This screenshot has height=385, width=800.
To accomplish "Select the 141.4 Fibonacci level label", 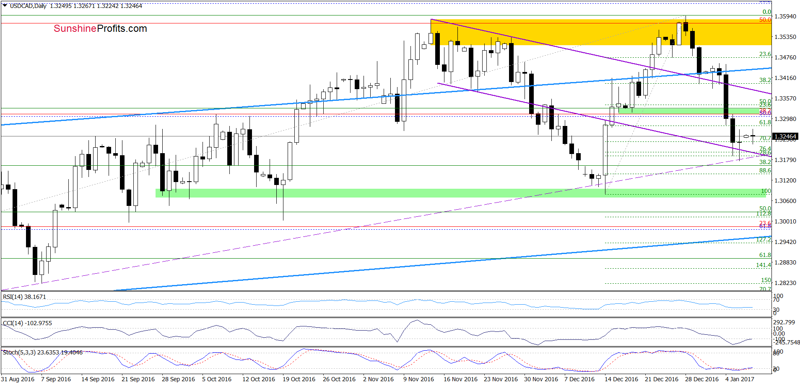I will (764, 265).
